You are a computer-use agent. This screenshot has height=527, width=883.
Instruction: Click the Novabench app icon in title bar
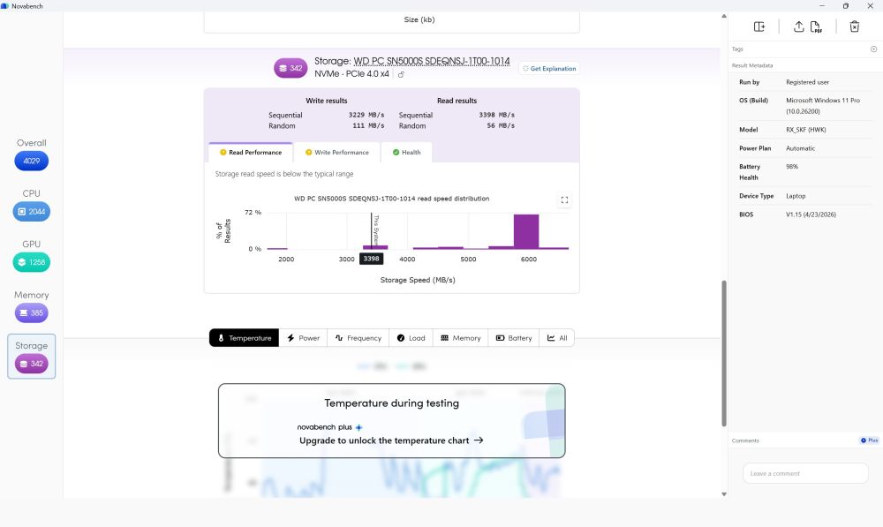[x=4, y=5]
